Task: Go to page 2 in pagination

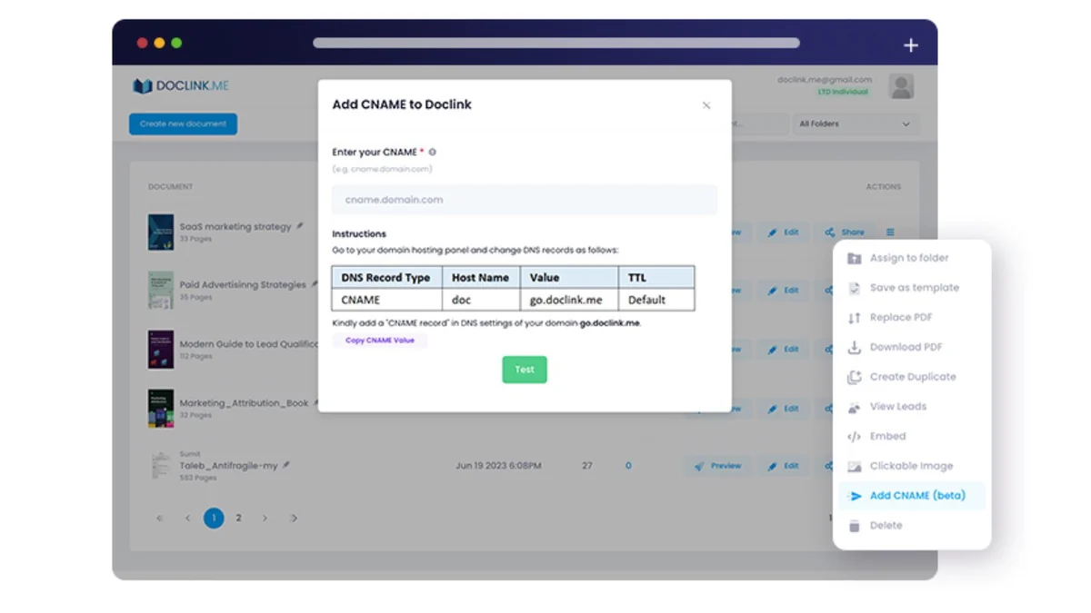Action: point(239,519)
